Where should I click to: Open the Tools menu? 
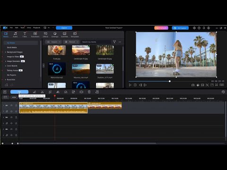23,28
